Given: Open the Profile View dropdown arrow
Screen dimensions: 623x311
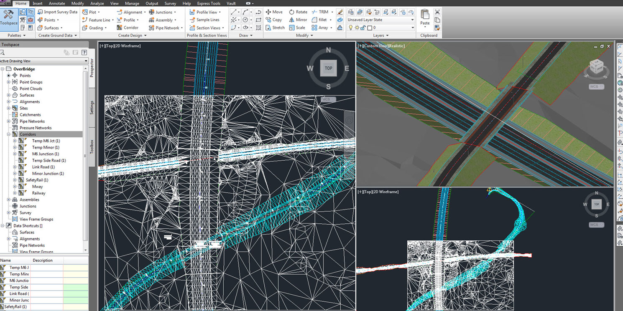Looking at the screenshot, I should (219, 12).
